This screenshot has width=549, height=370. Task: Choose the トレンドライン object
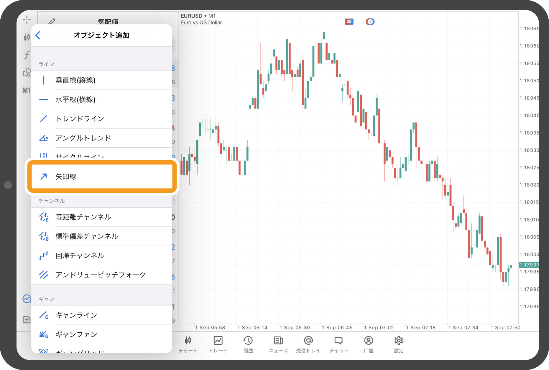(102, 119)
